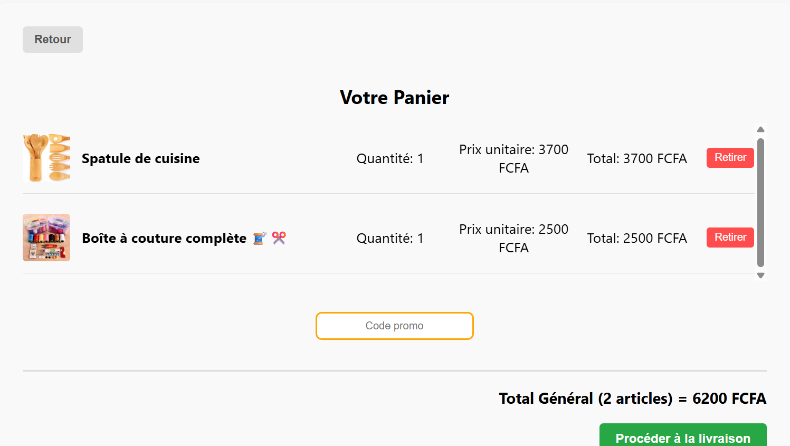Click the cart list scroll-down arrow
The height and width of the screenshot is (446, 790).
click(x=760, y=276)
